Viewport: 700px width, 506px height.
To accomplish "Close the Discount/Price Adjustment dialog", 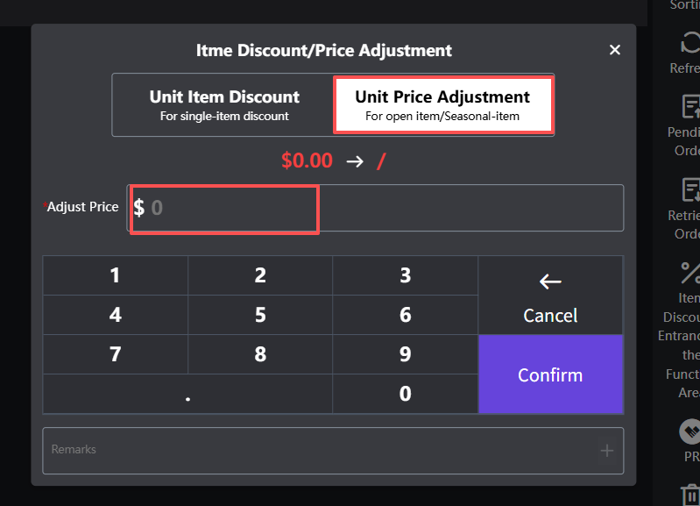I will pyautogui.click(x=615, y=50).
